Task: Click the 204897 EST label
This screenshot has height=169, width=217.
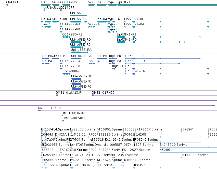Action: pos(187,129)
